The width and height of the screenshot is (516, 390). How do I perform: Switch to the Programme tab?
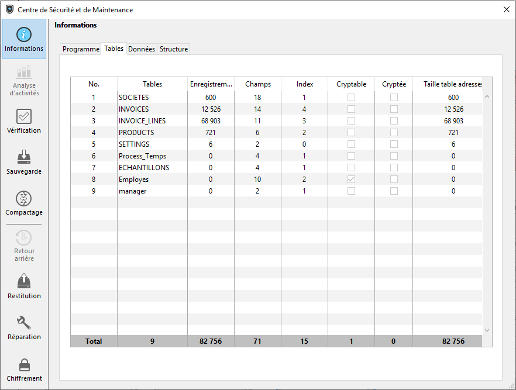(81, 49)
